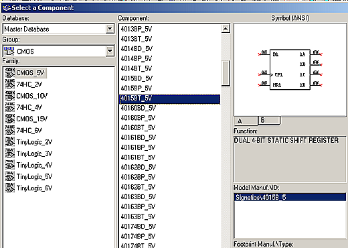Select the TinyLogic_6V family label
The width and height of the screenshot is (348, 248).
coord(34,188)
